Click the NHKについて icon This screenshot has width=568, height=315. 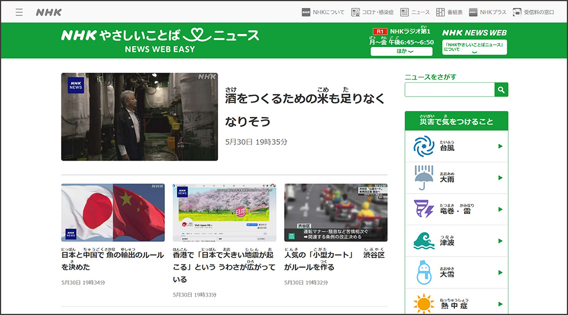[306, 12]
